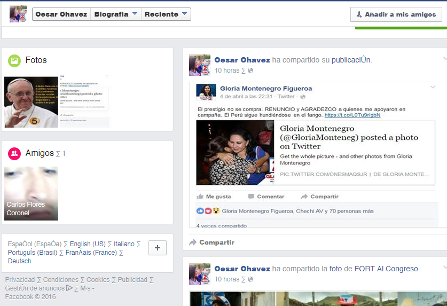
Task: Click the Me gusta thumbs-up icon
Action: pos(200,197)
